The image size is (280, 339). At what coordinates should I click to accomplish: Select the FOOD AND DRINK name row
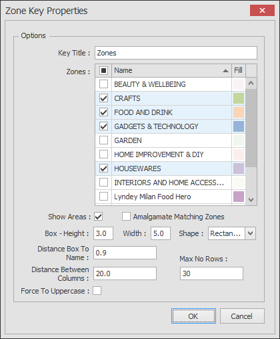[x=171, y=112]
